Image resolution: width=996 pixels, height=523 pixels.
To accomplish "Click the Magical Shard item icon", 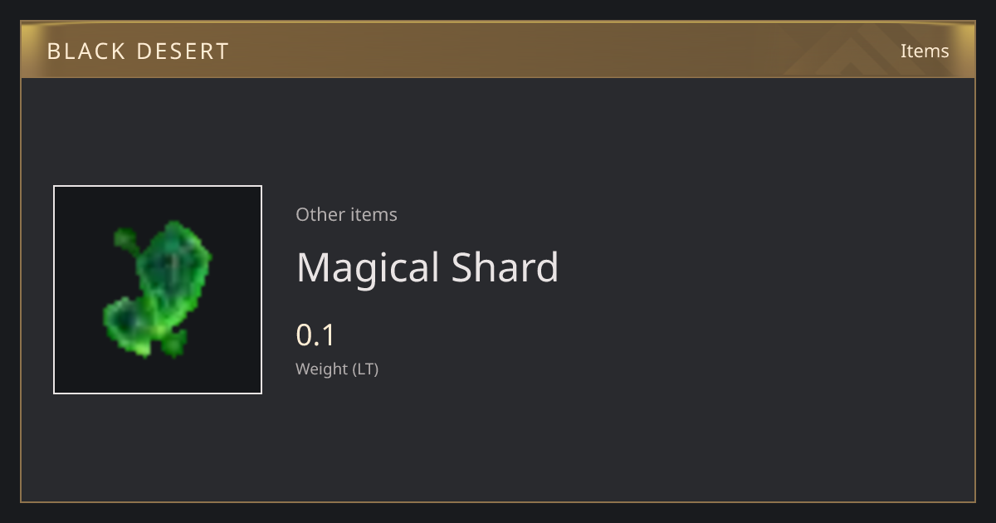I will 158,290.
